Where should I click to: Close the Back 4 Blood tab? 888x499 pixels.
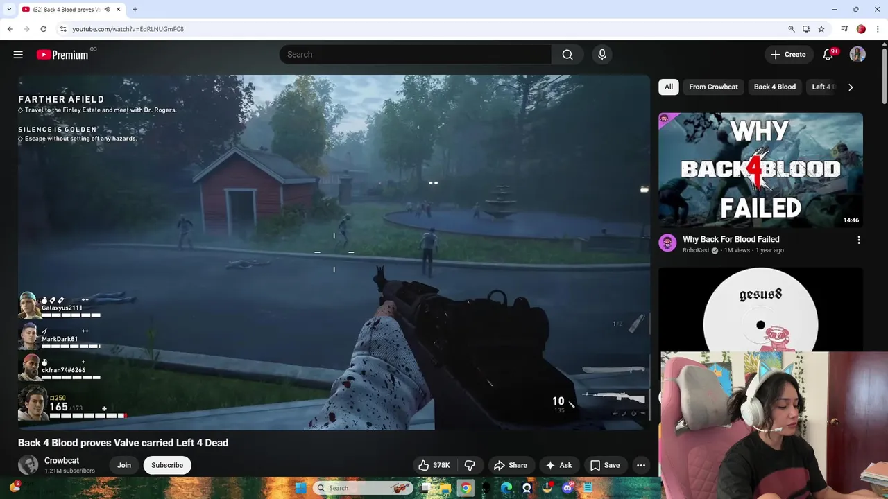tap(119, 10)
